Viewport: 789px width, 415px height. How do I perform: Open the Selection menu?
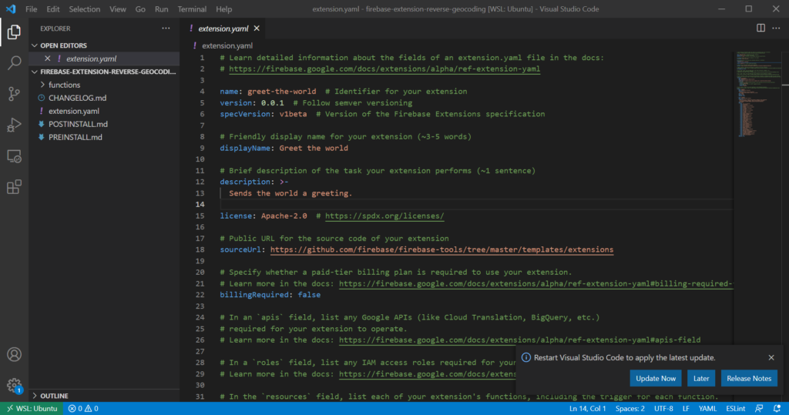pos(85,9)
